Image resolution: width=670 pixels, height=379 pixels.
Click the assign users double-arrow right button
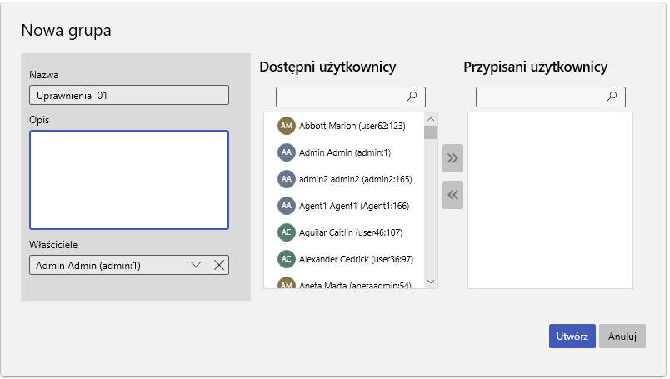(x=452, y=157)
